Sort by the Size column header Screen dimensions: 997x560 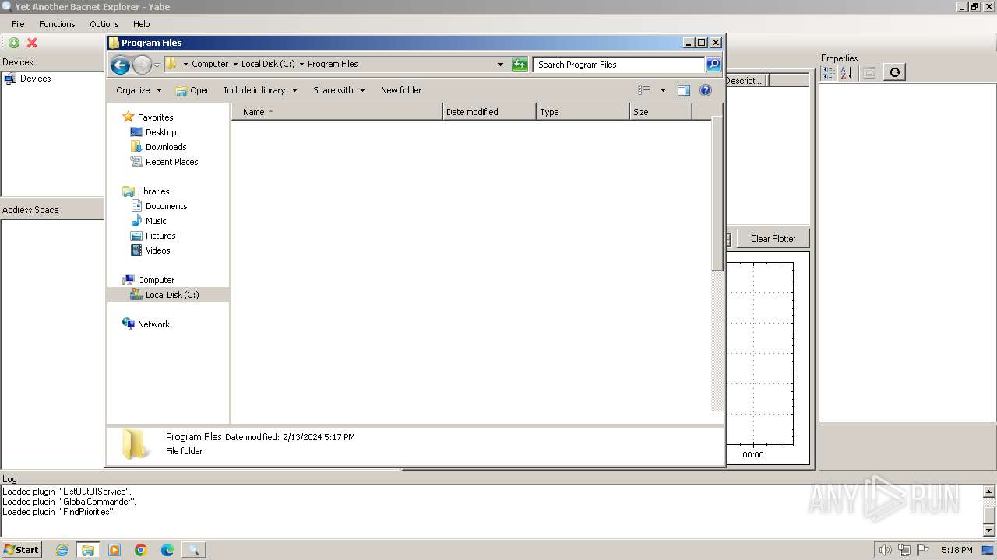click(x=661, y=112)
